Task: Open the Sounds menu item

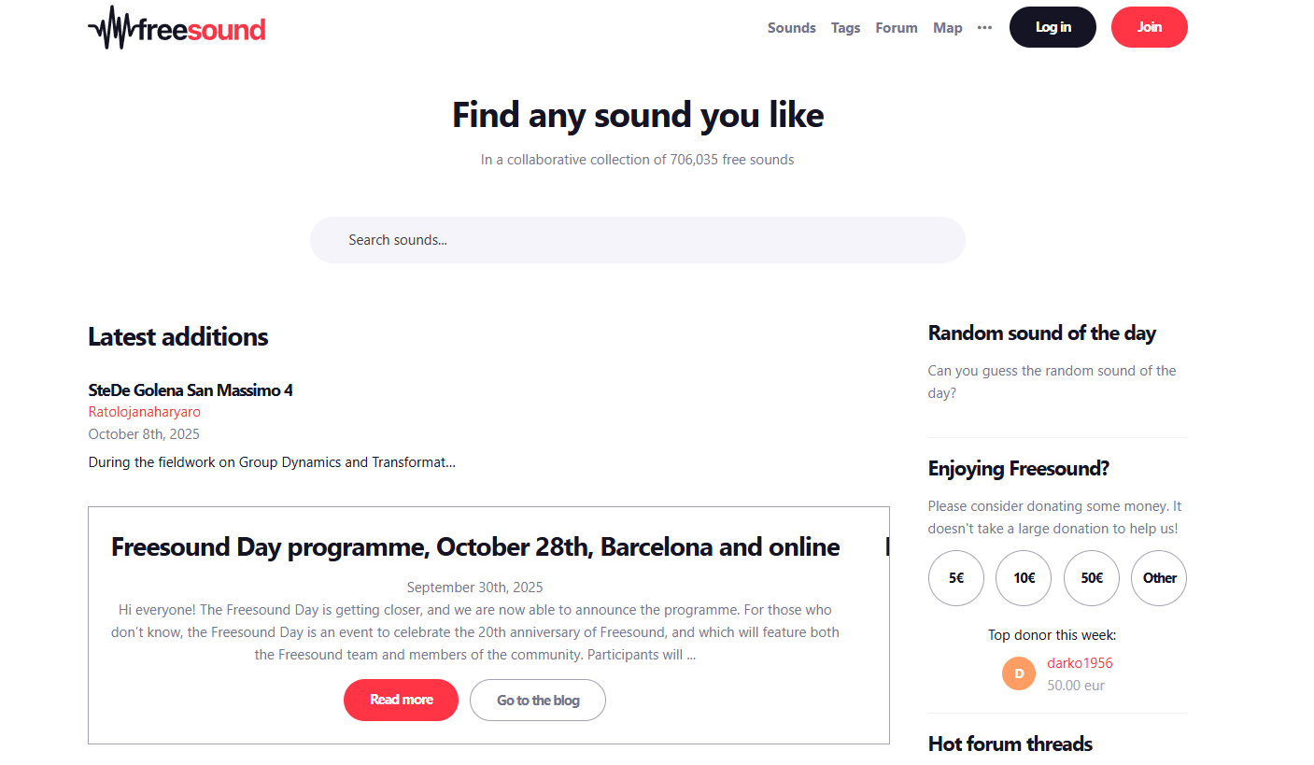Action: (x=791, y=28)
